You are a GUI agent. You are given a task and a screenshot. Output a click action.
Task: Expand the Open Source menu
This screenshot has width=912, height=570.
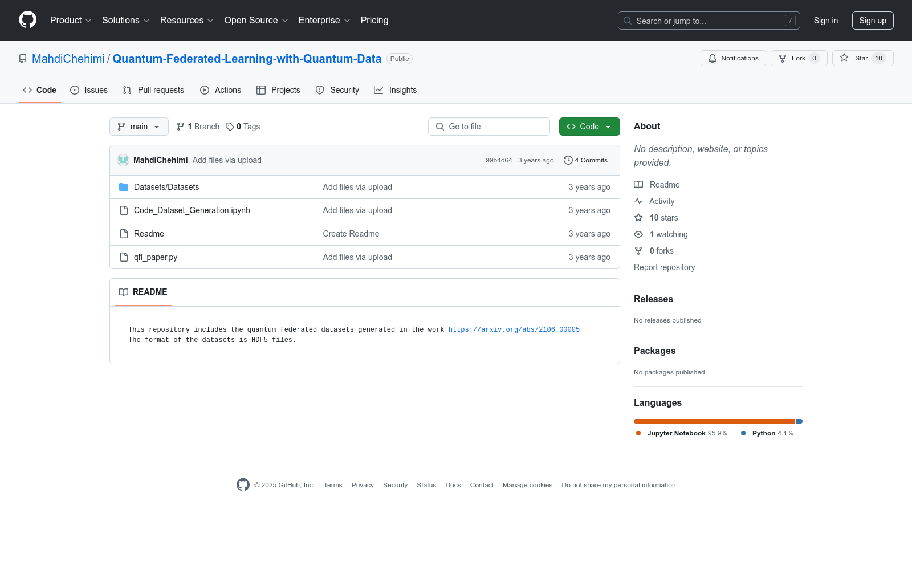pos(256,21)
